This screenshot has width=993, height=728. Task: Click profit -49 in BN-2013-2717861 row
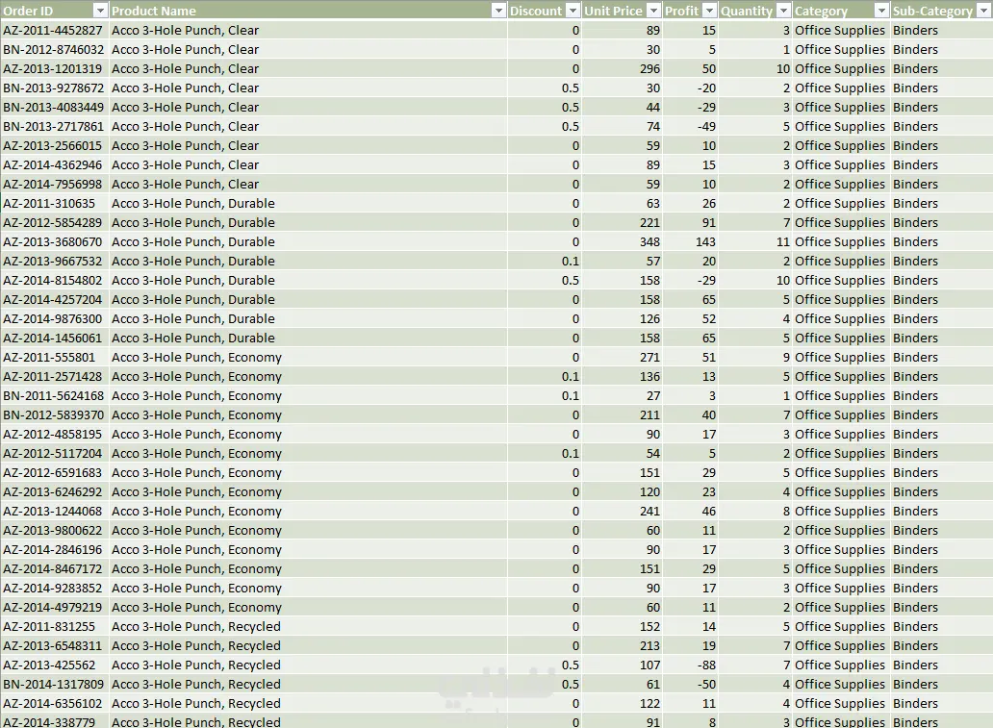tap(707, 127)
